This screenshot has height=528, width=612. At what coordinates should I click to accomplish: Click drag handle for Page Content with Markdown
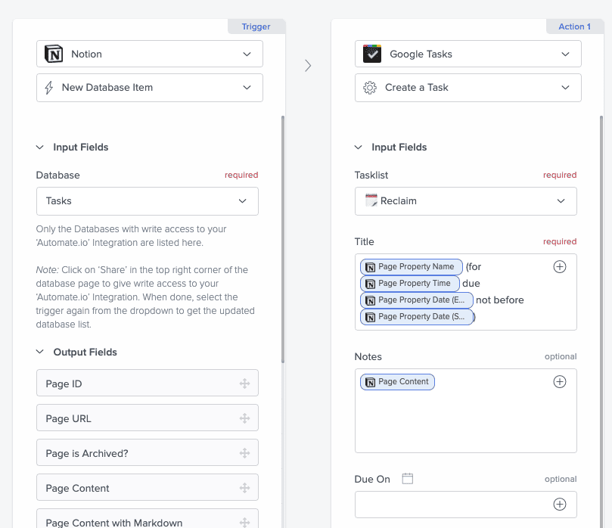pos(244,522)
